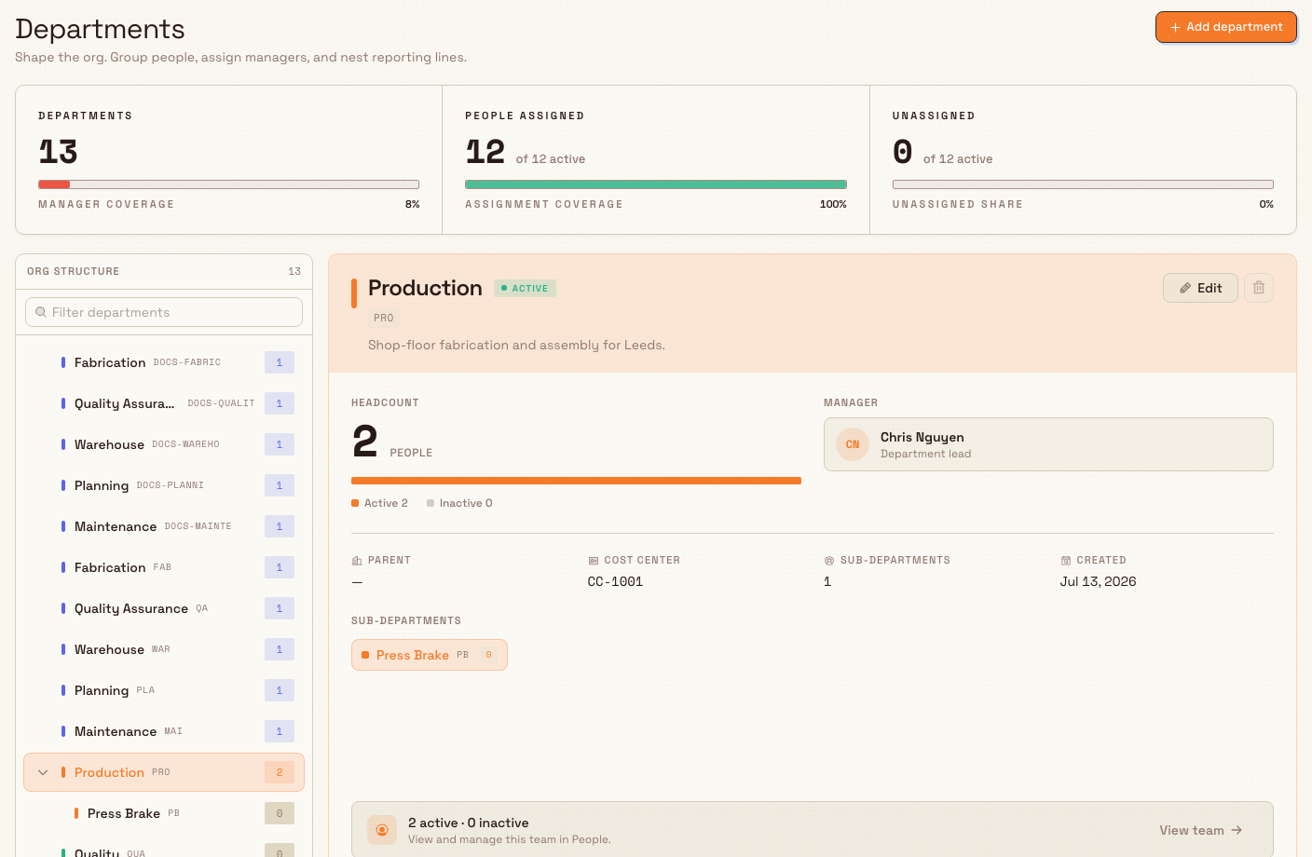Click the Jul 13, 2026 created date
The height and width of the screenshot is (857, 1312).
[x=1098, y=581]
